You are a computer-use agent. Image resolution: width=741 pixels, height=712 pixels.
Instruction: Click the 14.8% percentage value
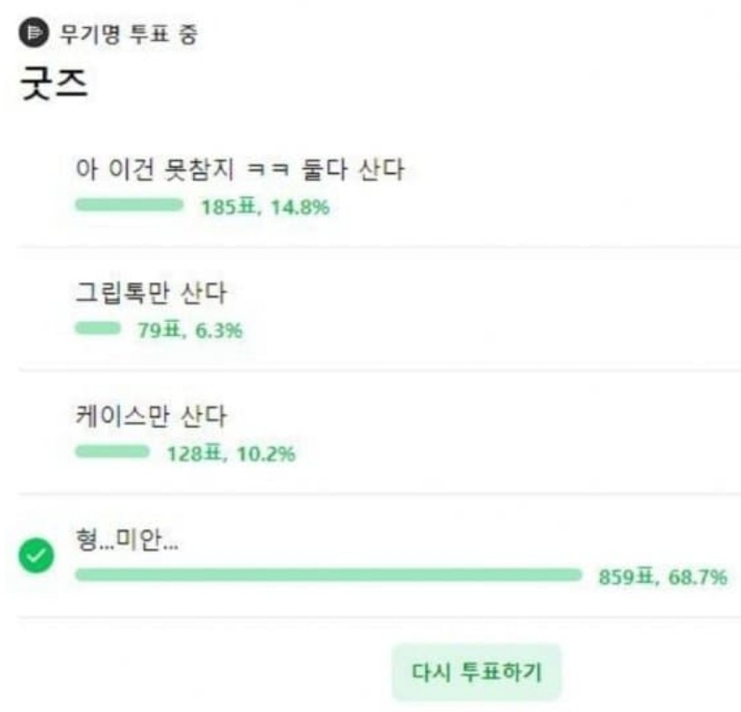[300, 208]
